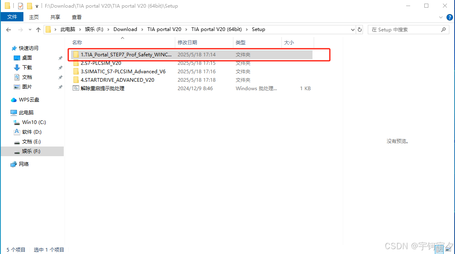Open the 文件 ribbon tab

pyautogui.click(x=12, y=17)
